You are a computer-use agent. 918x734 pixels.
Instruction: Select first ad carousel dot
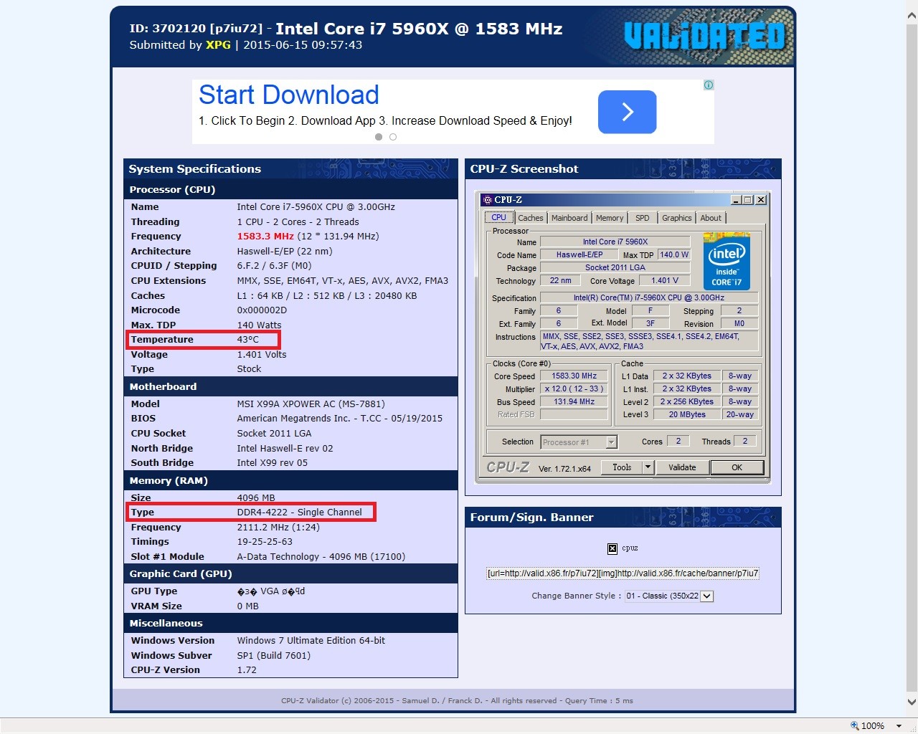379,137
